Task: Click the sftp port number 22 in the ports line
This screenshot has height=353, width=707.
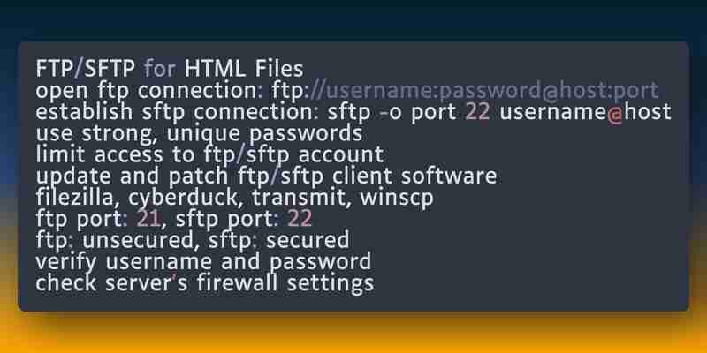Action: click(300, 220)
